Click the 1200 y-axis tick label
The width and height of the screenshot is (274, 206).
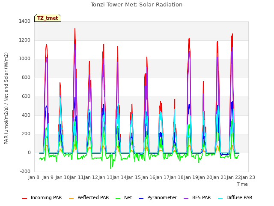click(x=25, y=40)
